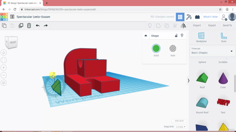Collapse the Shape panel arrow
236x132 pixels.
click(x=146, y=36)
